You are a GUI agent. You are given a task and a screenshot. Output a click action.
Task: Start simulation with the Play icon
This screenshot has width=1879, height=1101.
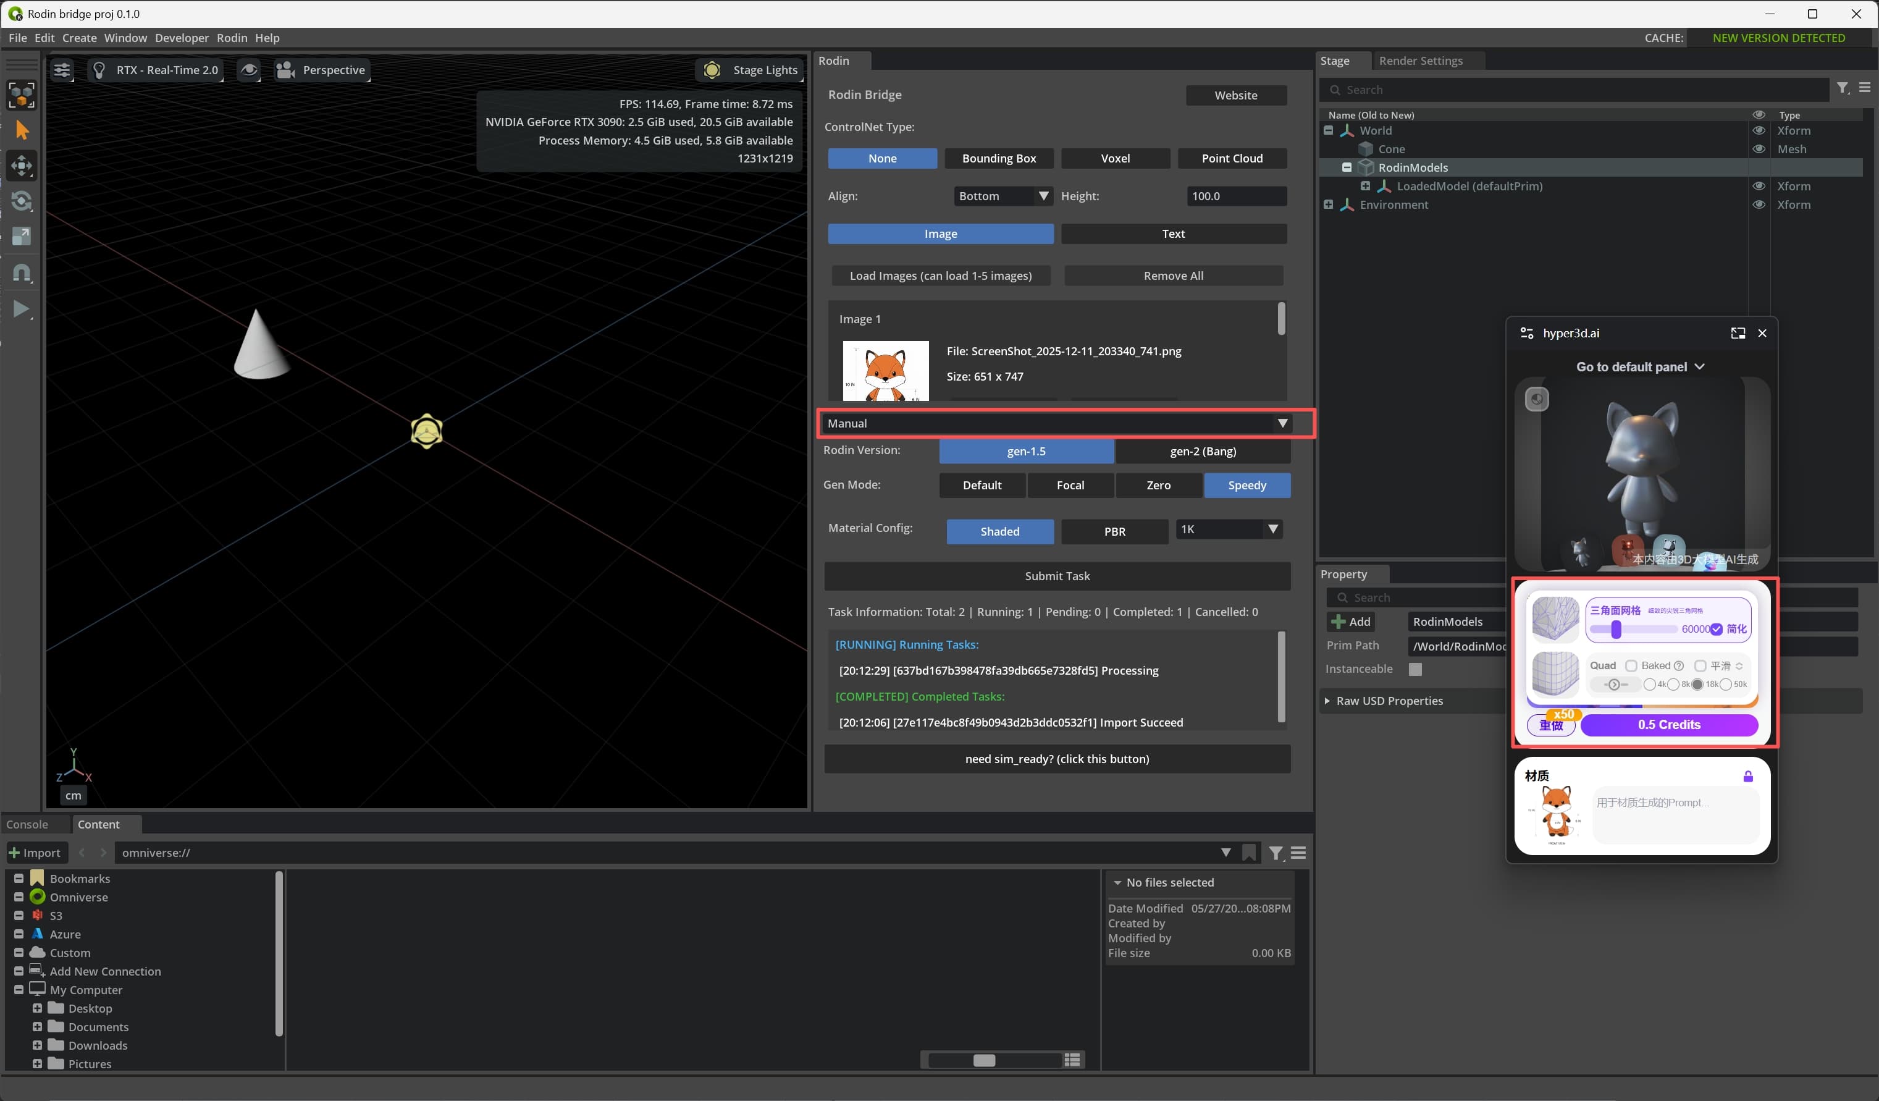pos(22,309)
